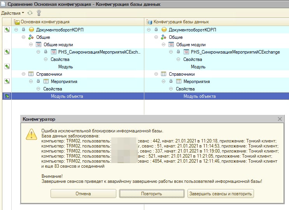Click the document icon in the window title
Image resolution: width=289 pixels, height=210 pixels.
[x=3, y=4]
